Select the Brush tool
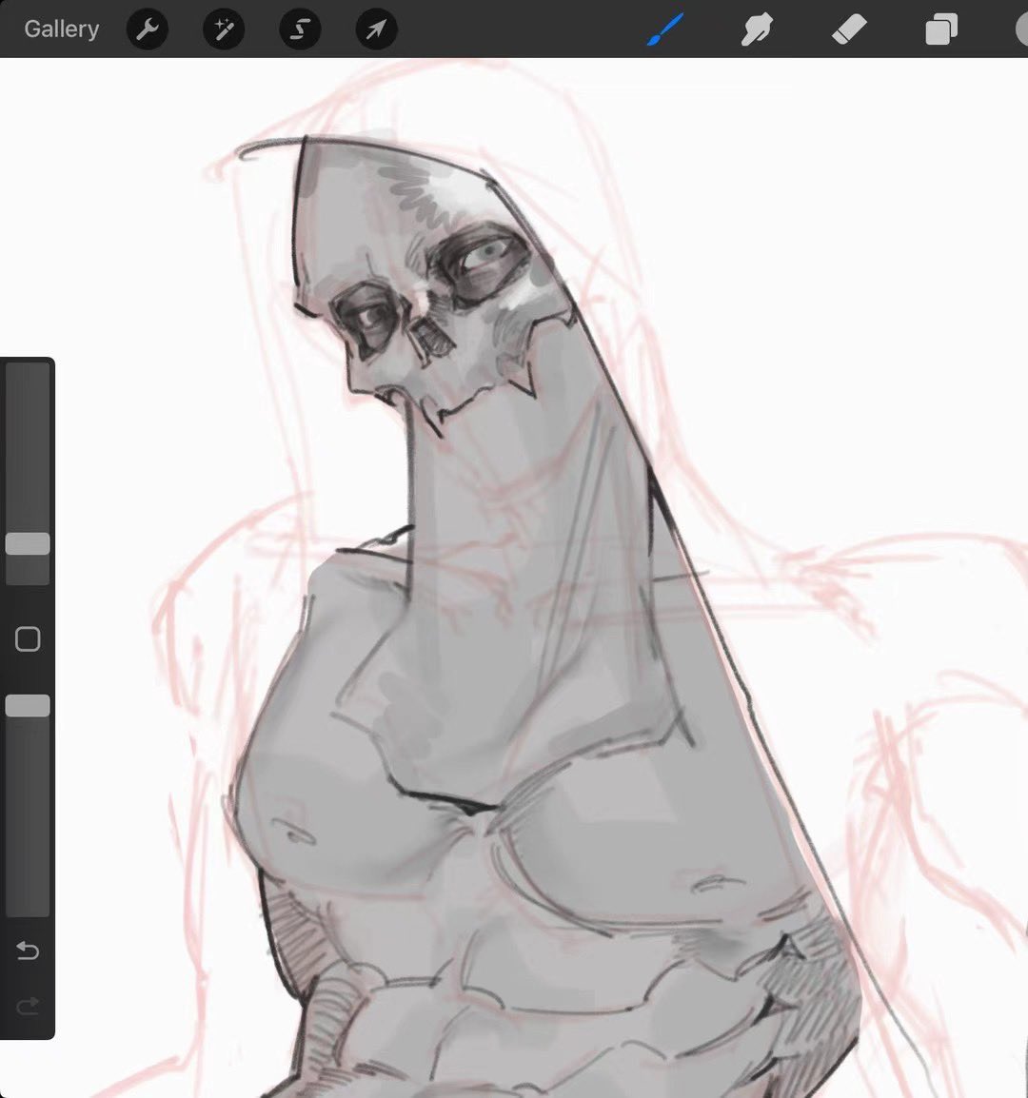 coord(664,29)
